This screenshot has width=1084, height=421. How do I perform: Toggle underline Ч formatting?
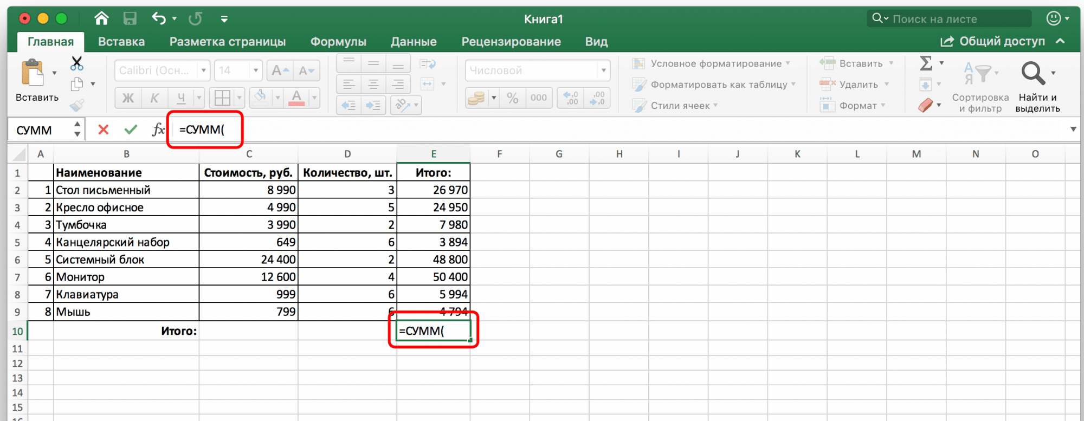click(181, 98)
